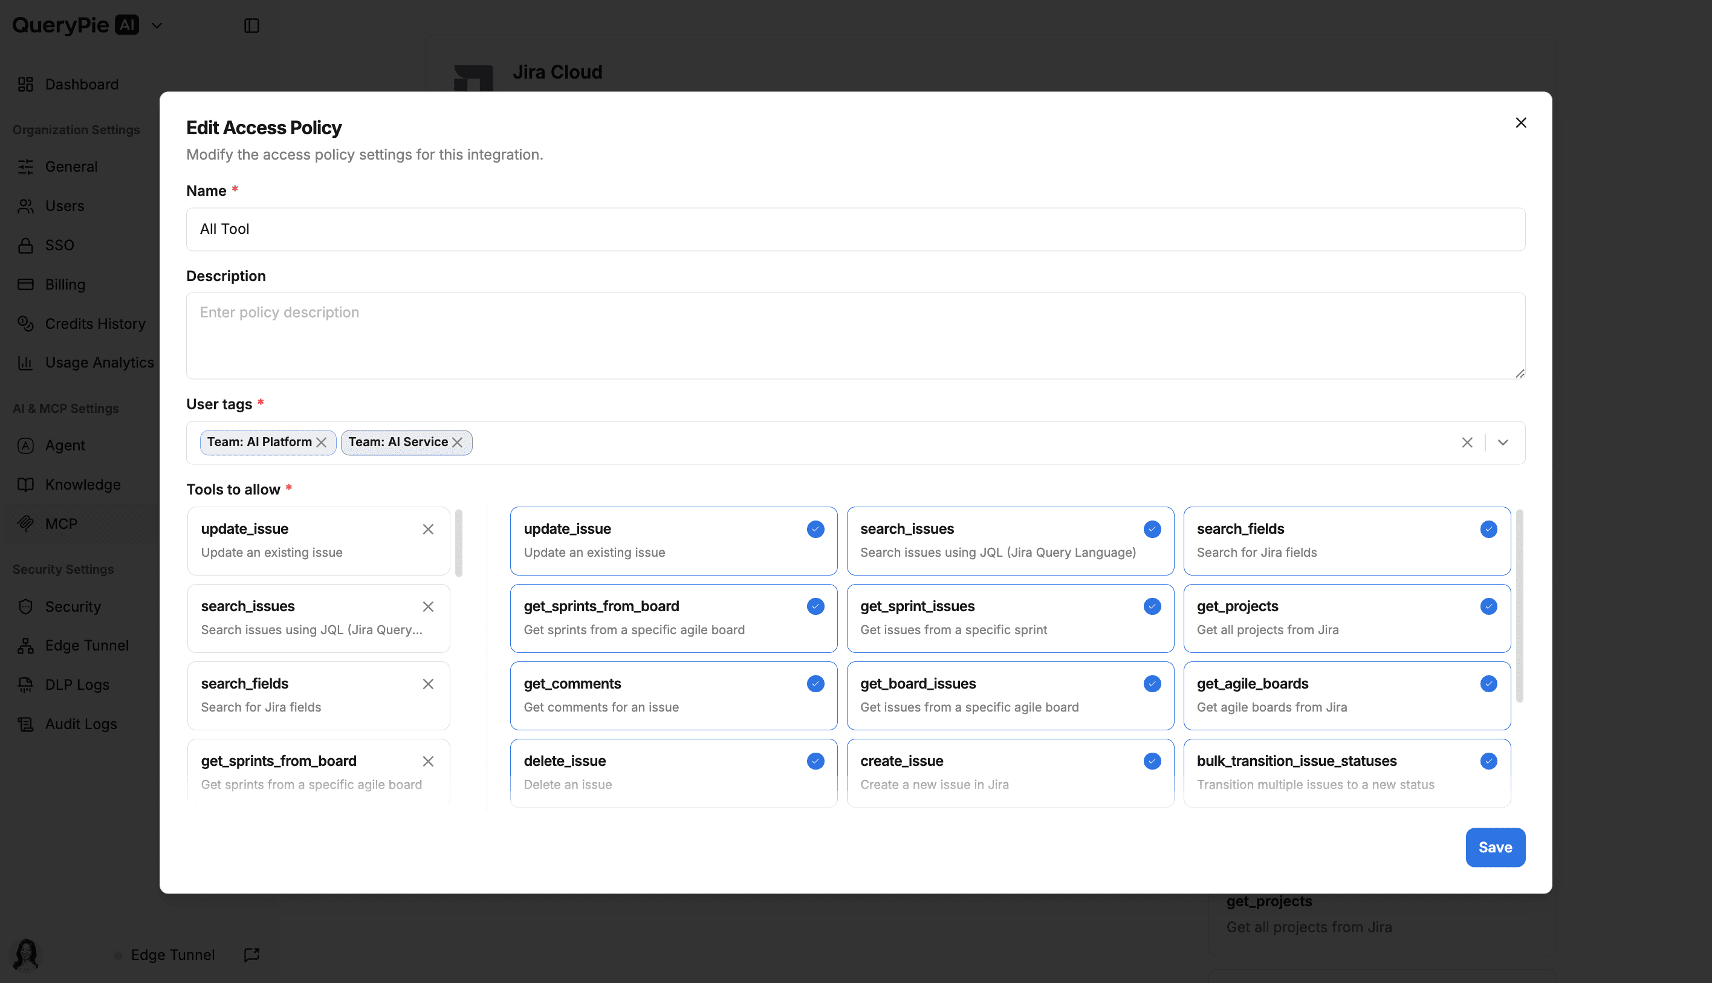Click the Name input field
Screen dimensions: 1712x983
(x=855, y=230)
